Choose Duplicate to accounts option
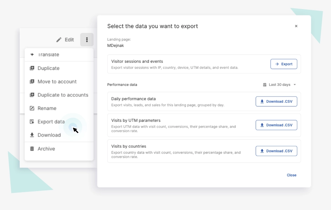This screenshot has height=210, width=331. click(59, 95)
